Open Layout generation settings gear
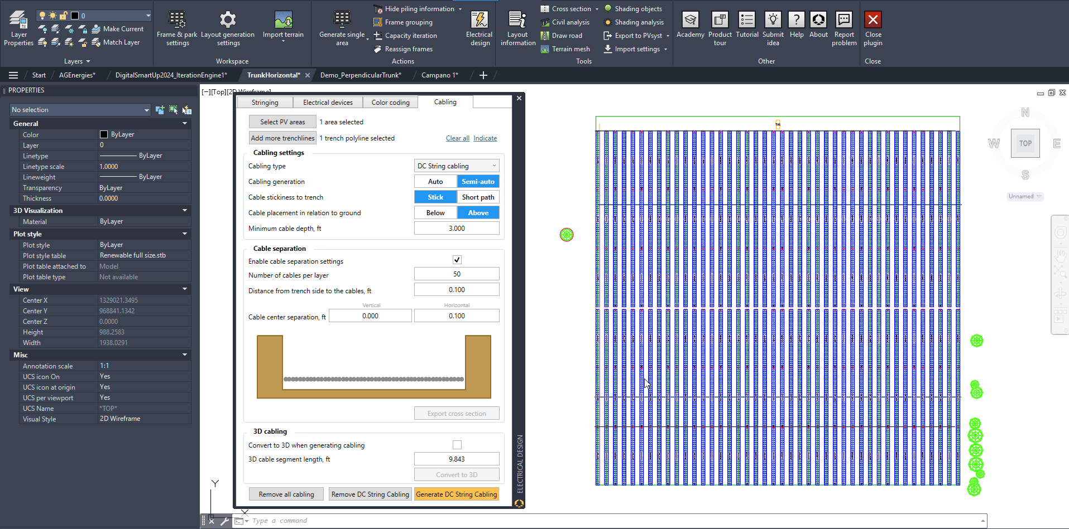This screenshot has width=1069, height=529. pyautogui.click(x=228, y=20)
